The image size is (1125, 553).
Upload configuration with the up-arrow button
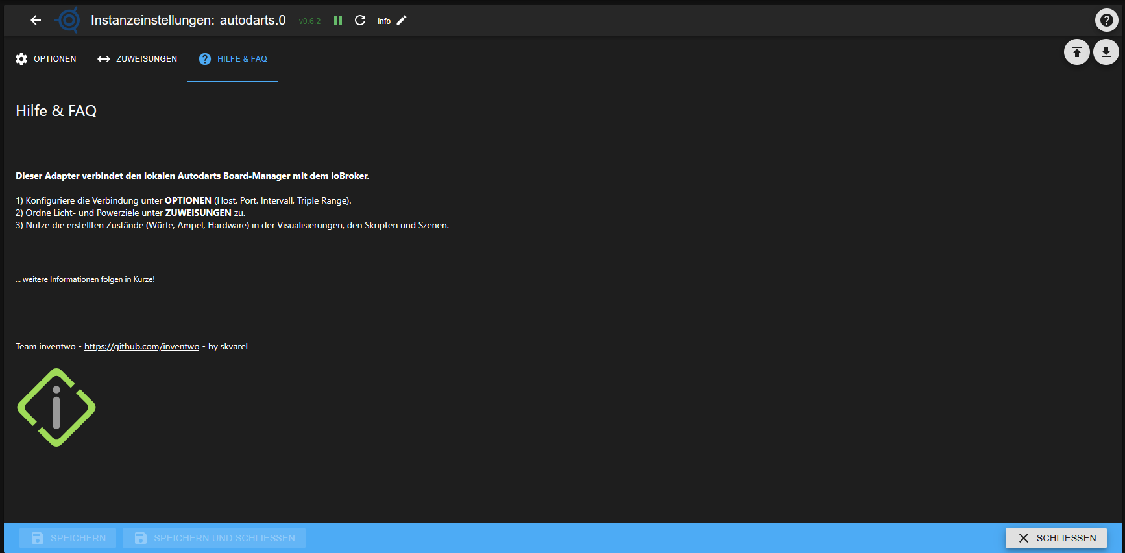coord(1076,52)
